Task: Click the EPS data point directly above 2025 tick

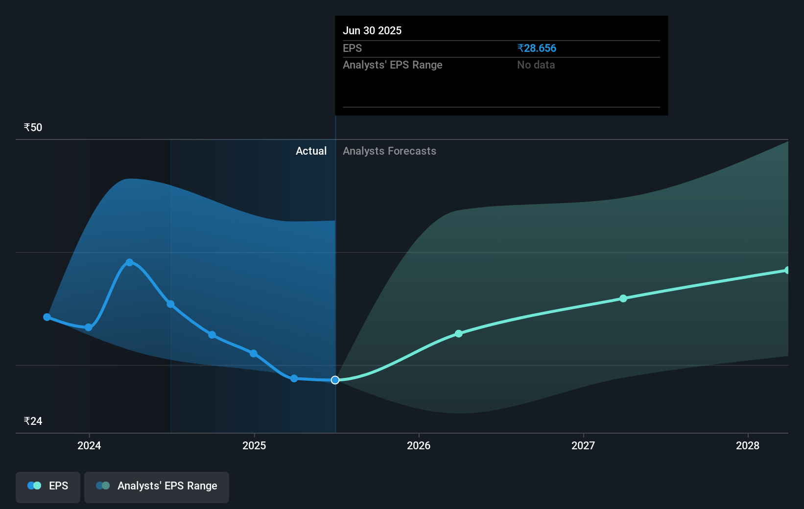Action: [254, 353]
